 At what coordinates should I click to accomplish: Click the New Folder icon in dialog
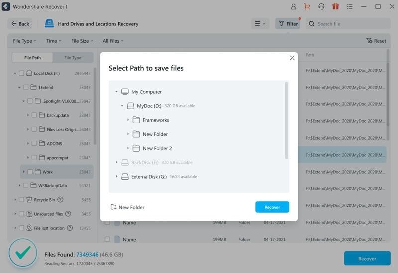click(113, 207)
